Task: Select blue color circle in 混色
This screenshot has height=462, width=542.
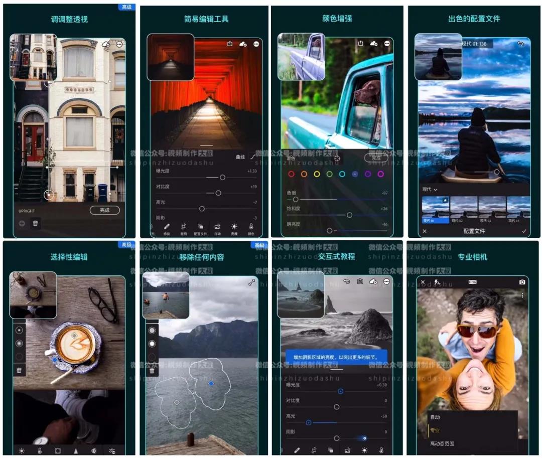Action: 355,174
